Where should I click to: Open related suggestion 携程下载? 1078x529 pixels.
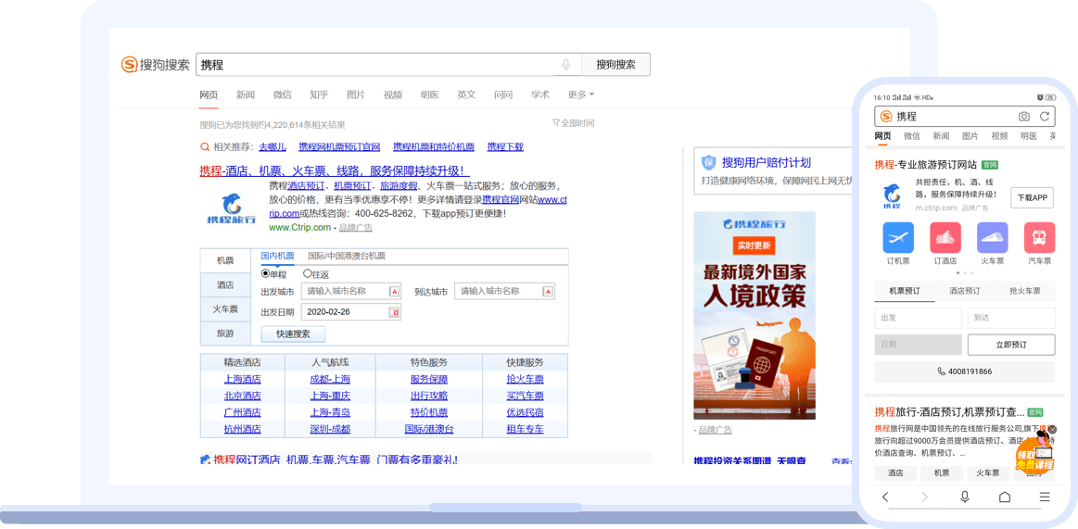(x=505, y=147)
